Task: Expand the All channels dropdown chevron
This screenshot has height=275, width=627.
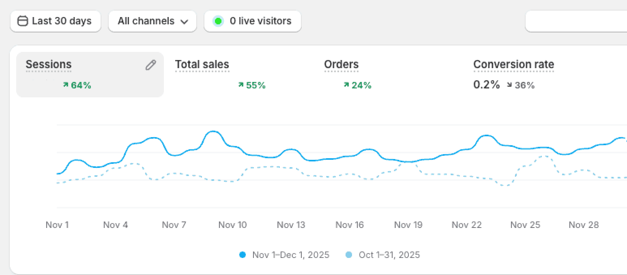Action: coord(185,21)
